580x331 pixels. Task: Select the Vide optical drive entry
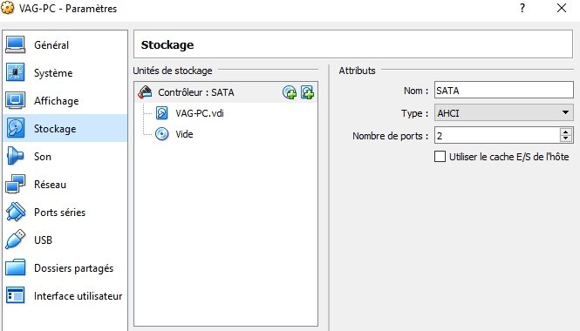coord(184,134)
